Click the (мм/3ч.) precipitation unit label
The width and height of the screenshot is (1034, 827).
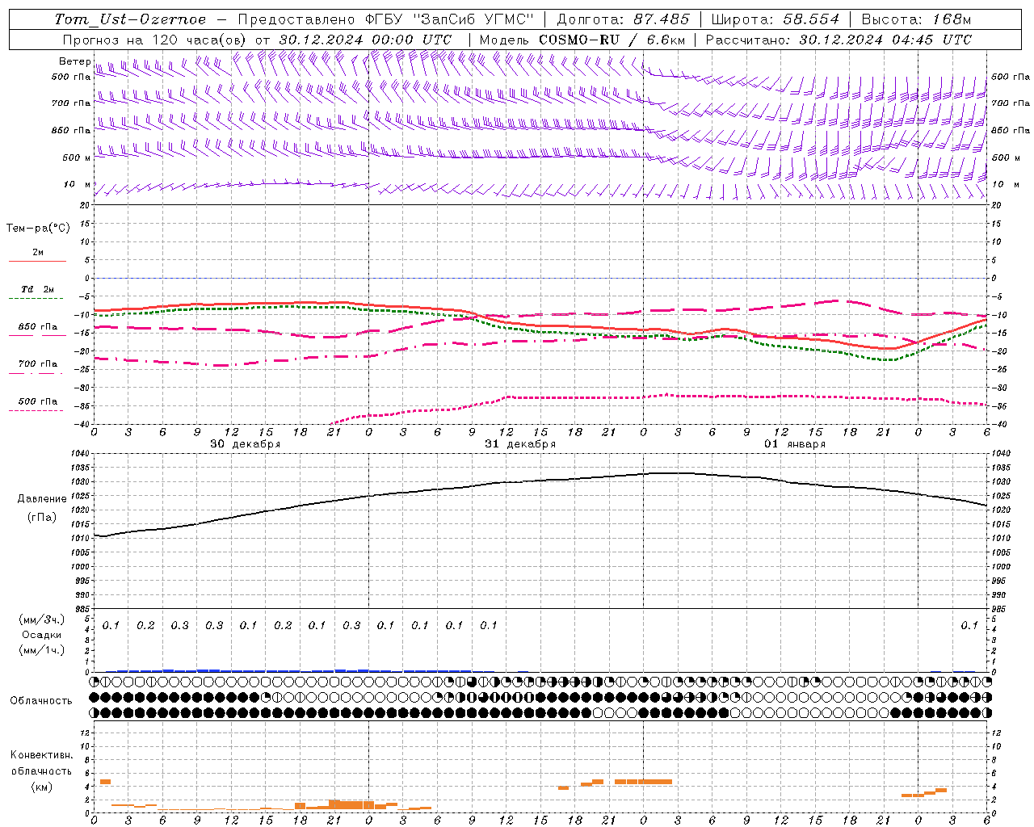click(42, 619)
